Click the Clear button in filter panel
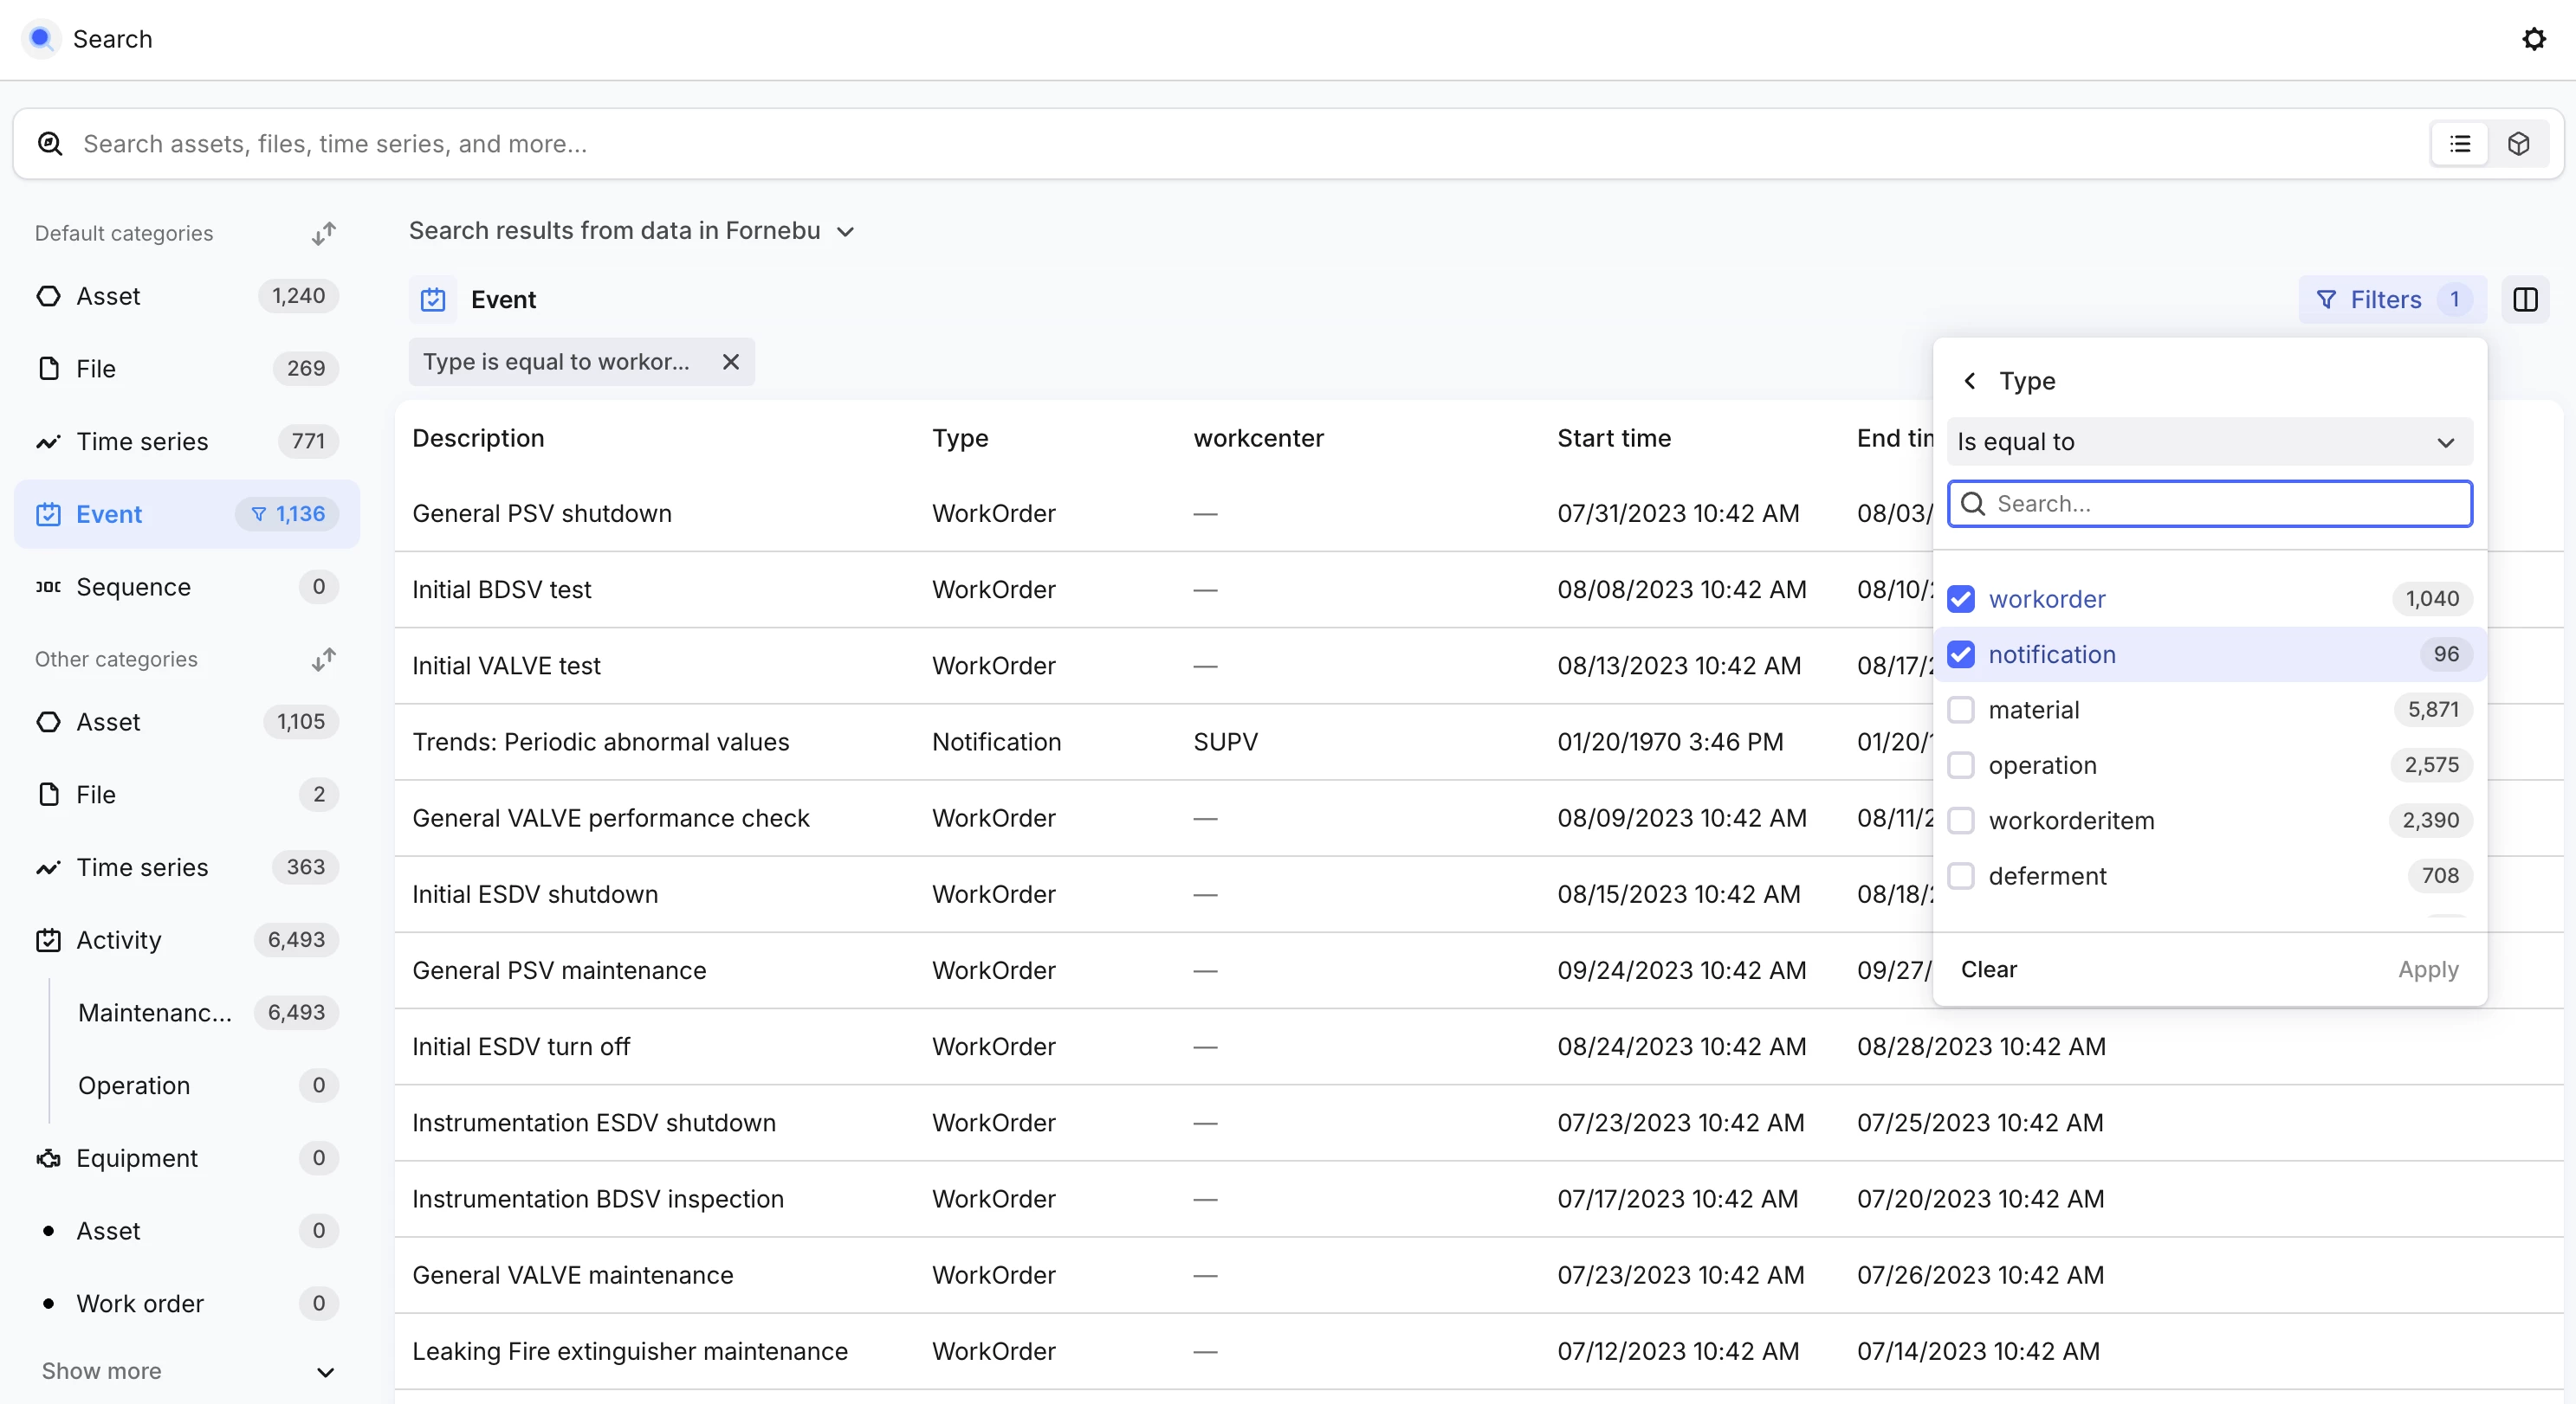The image size is (2576, 1404). click(x=1988, y=969)
